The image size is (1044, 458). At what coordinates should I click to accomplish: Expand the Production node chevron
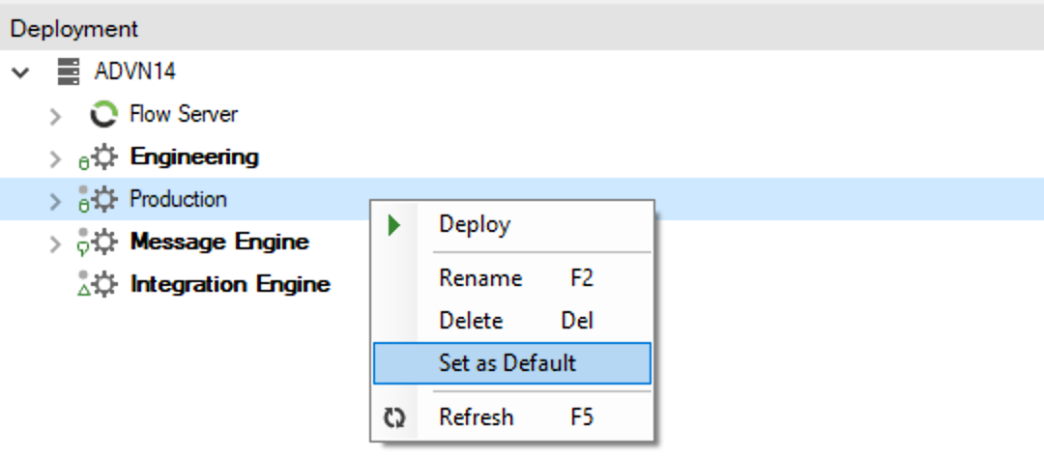tap(56, 200)
